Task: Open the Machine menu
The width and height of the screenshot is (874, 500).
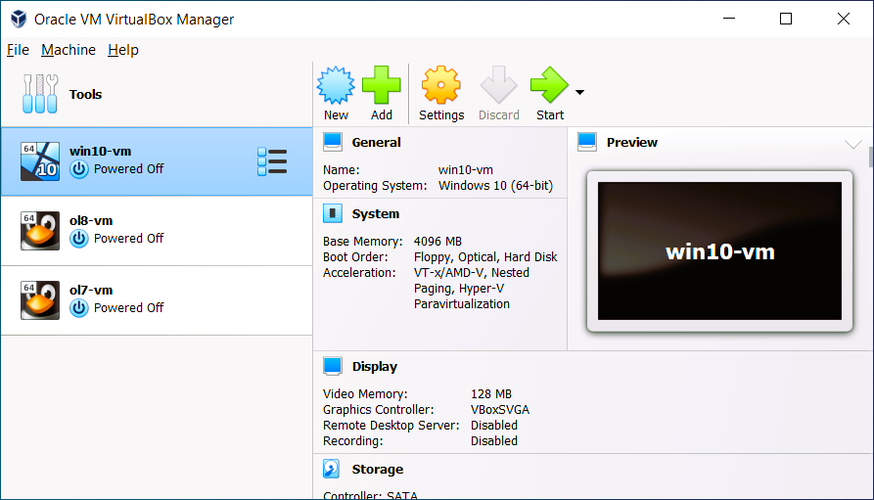Action: tap(69, 50)
